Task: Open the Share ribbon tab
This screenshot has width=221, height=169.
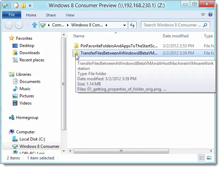Action: tap(51, 15)
